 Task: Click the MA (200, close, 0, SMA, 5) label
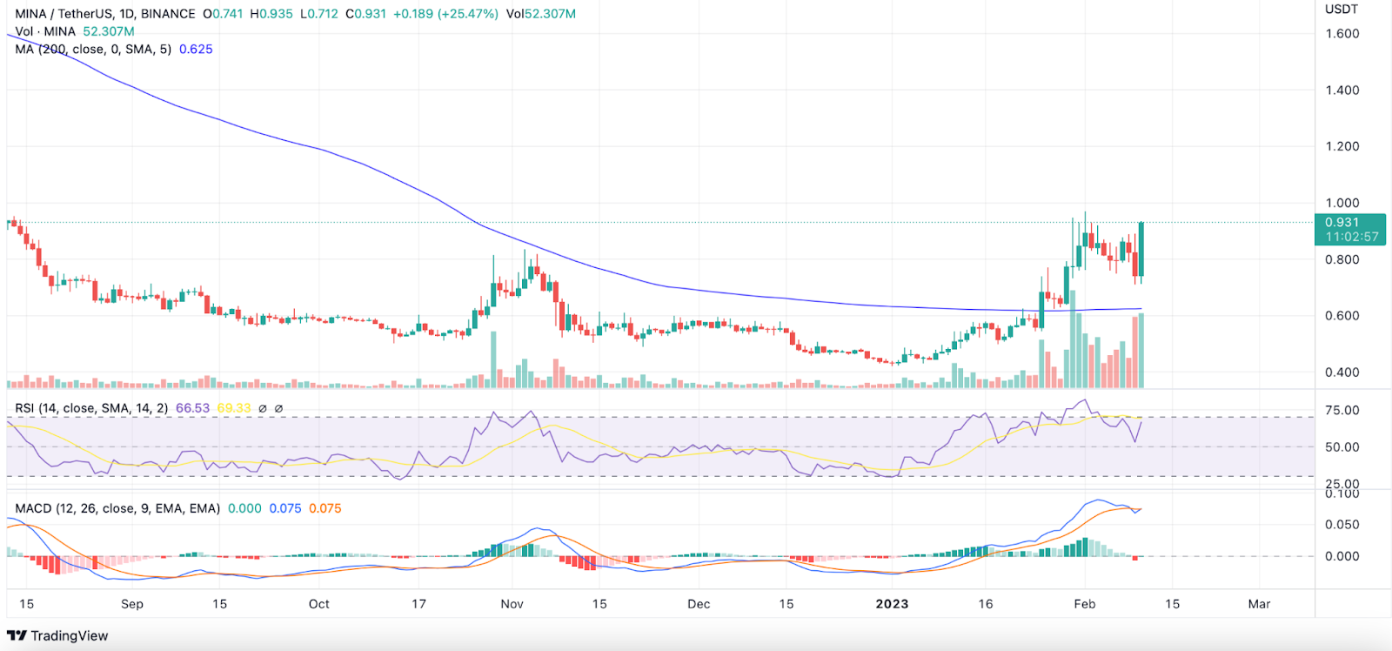coord(93,49)
